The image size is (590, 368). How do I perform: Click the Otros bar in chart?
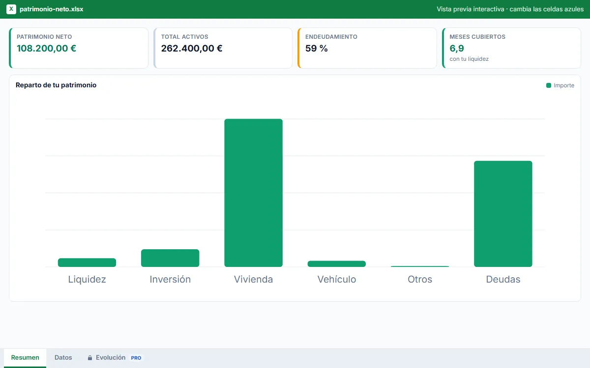coord(420,266)
